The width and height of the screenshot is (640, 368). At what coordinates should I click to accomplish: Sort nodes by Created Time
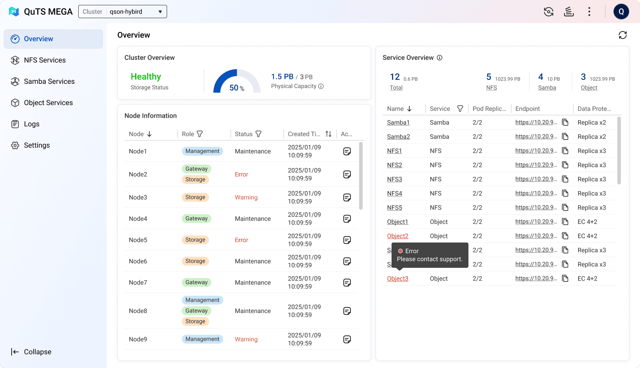point(328,134)
